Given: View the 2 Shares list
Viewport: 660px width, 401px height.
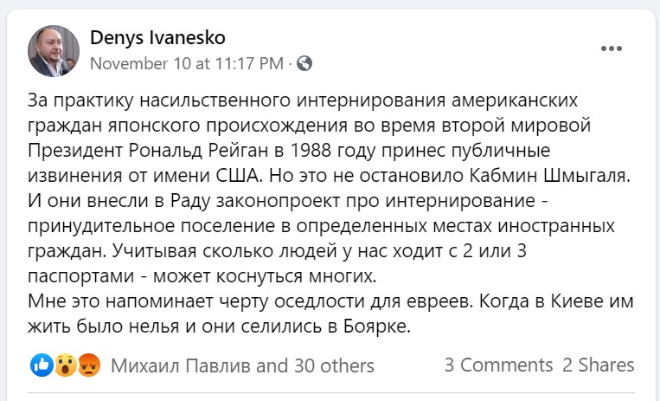Looking at the screenshot, I should [x=598, y=365].
